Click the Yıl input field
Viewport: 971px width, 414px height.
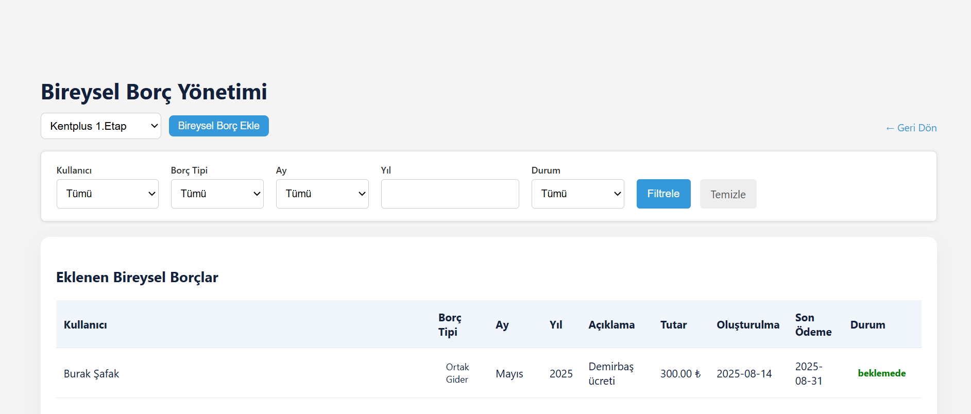(450, 194)
